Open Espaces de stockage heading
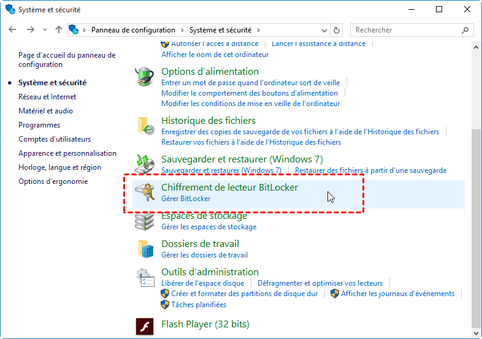The image size is (482, 339). (x=204, y=216)
